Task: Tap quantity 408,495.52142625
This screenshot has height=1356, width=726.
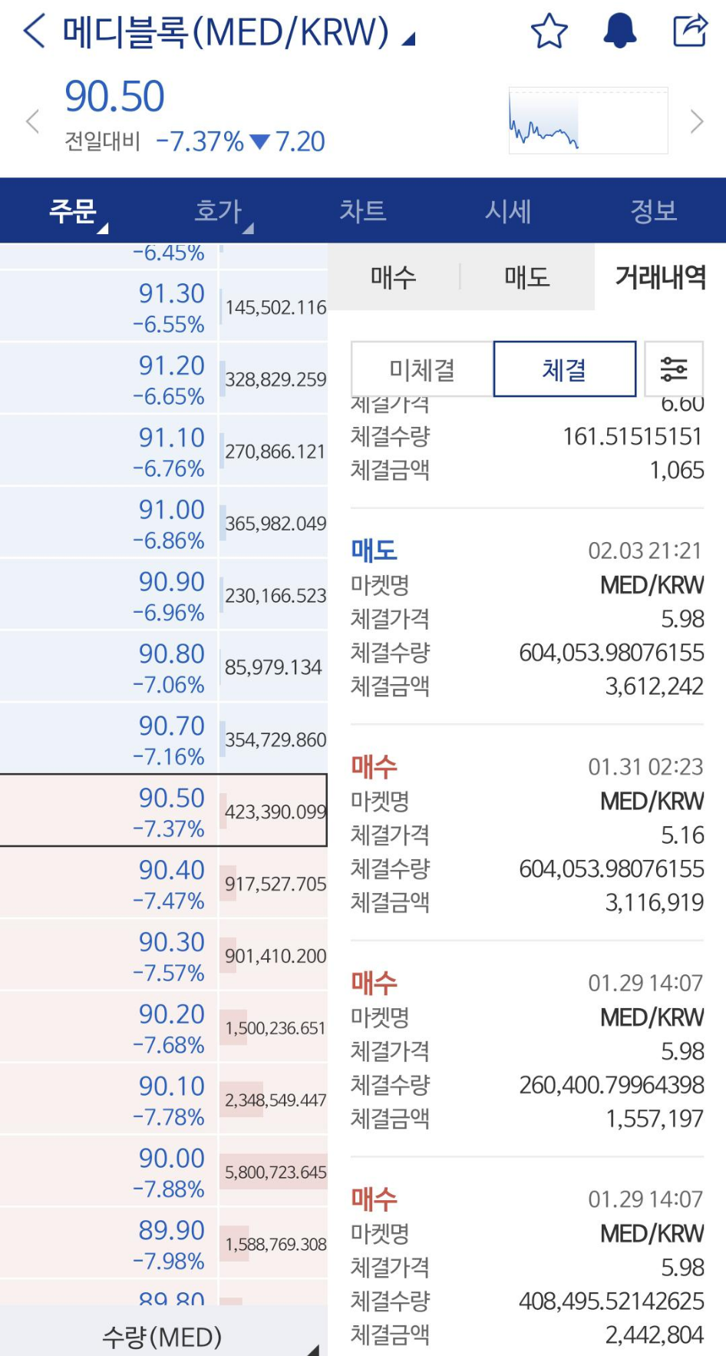Action: [x=612, y=1301]
